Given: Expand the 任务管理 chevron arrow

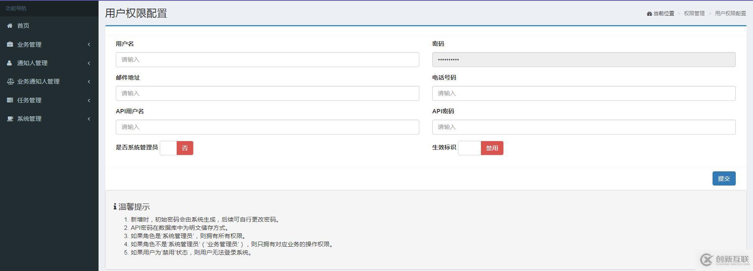Looking at the screenshot, I should click(89, 100).
